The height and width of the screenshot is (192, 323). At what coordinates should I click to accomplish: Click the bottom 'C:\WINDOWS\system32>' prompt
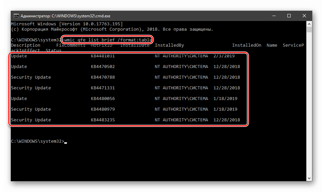(x=38, y=141)
